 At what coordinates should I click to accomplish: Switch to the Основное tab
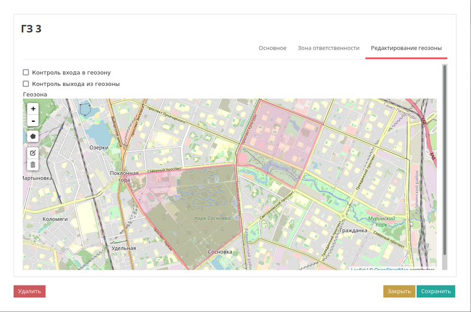[272, 48]
